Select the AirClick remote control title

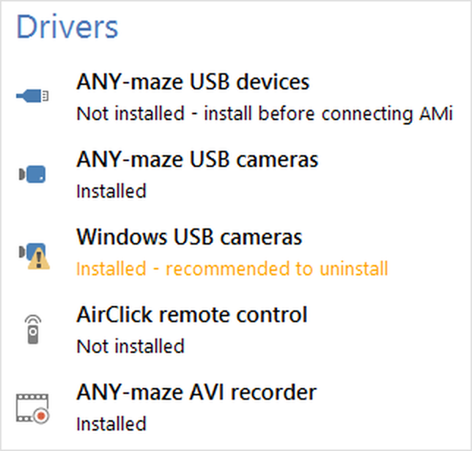pyautogui.click(x=192, y=315)
